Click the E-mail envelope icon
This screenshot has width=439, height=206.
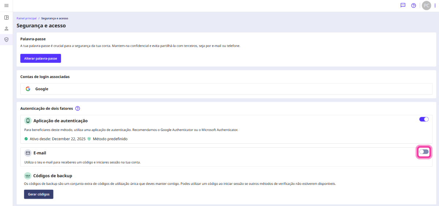(28, 153)
